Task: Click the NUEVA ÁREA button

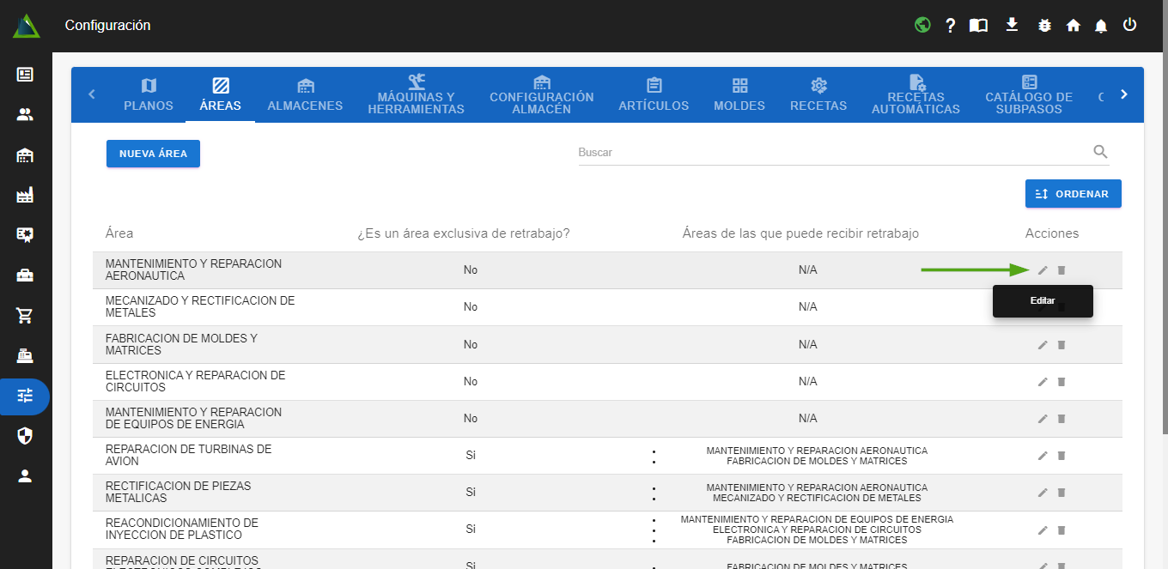Action: point(153,154)
